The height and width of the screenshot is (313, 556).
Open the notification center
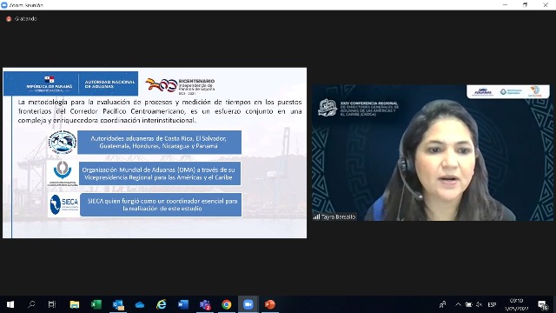tap(542, 304)
